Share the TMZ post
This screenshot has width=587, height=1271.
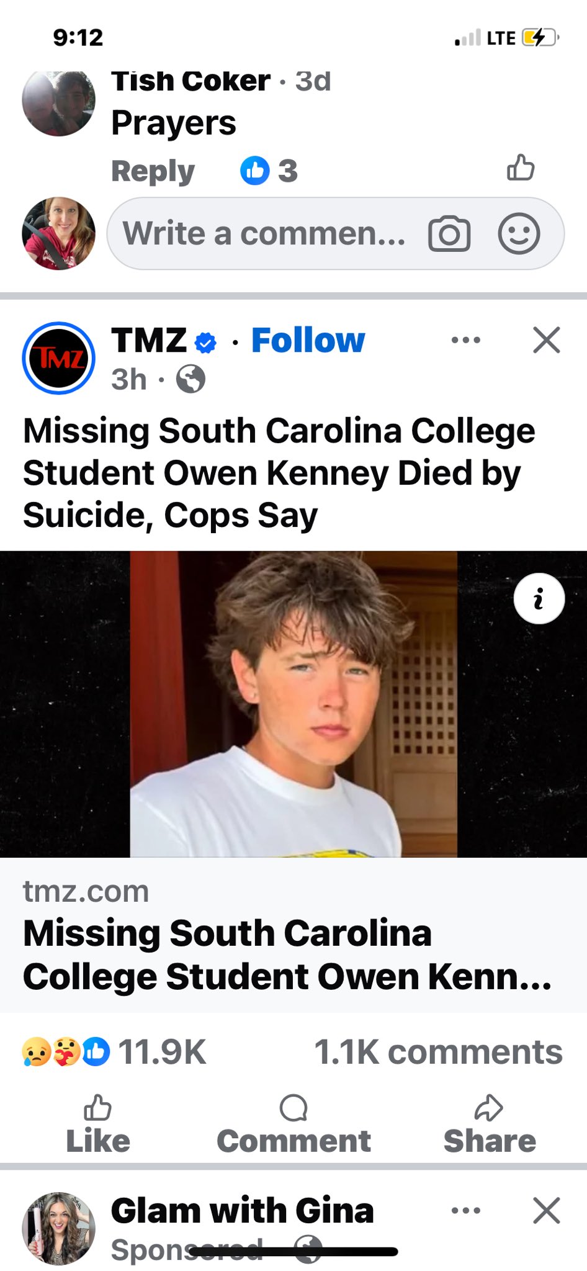[x=489, y=1125]
